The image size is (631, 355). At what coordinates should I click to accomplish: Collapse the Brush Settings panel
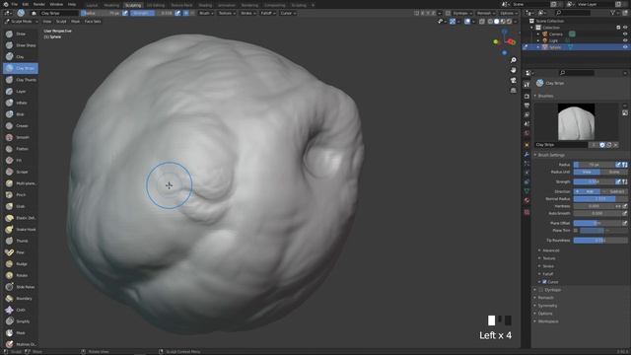[x=551, y=155]
